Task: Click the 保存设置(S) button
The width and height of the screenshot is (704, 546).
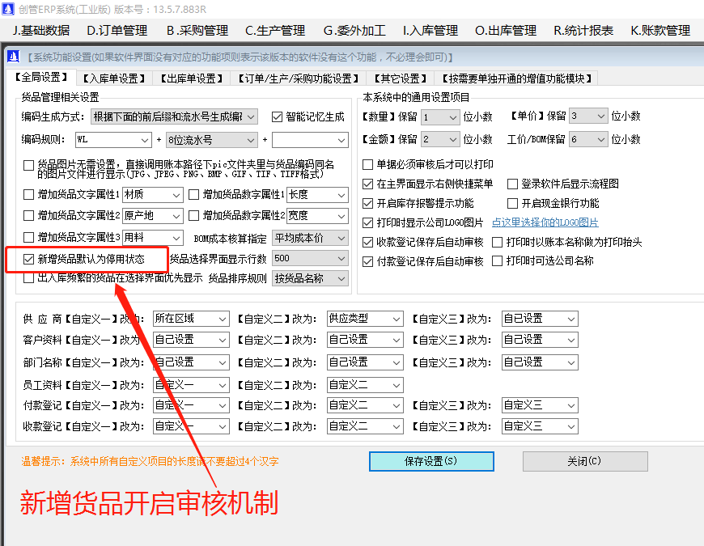Action: 431,461
